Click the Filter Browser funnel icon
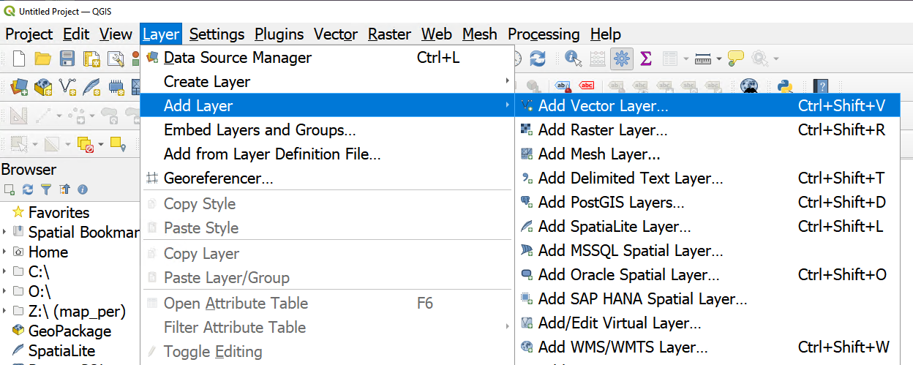 coord(46,189)
